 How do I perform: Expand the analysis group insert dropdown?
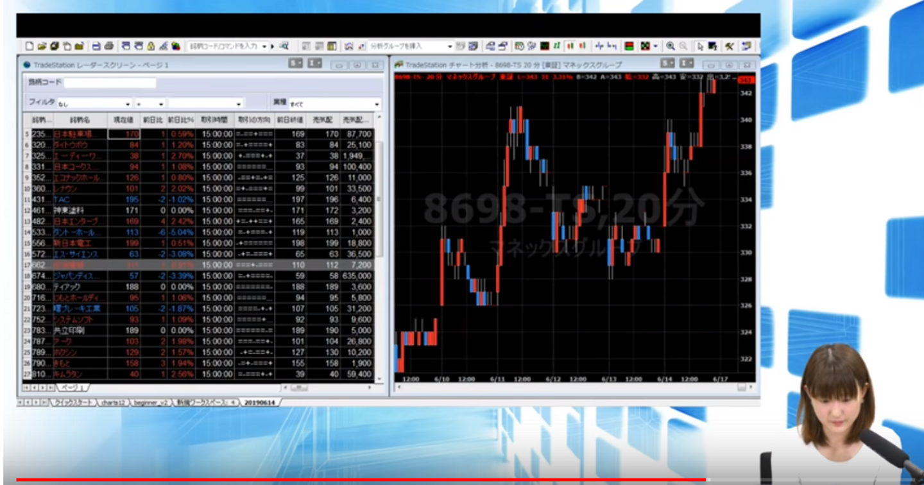click(x=450, y=46)
